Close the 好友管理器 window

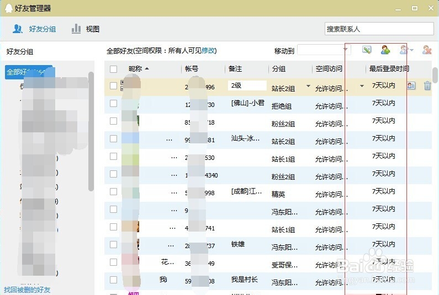(x=431, y=8)
